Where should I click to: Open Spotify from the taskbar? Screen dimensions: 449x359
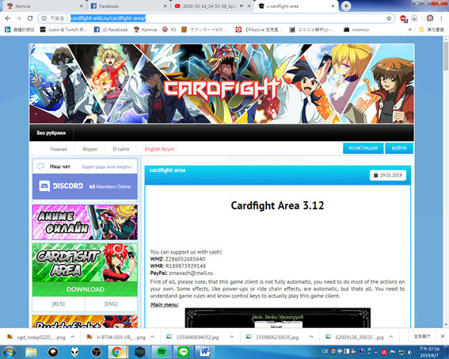(x=162, y=352)
